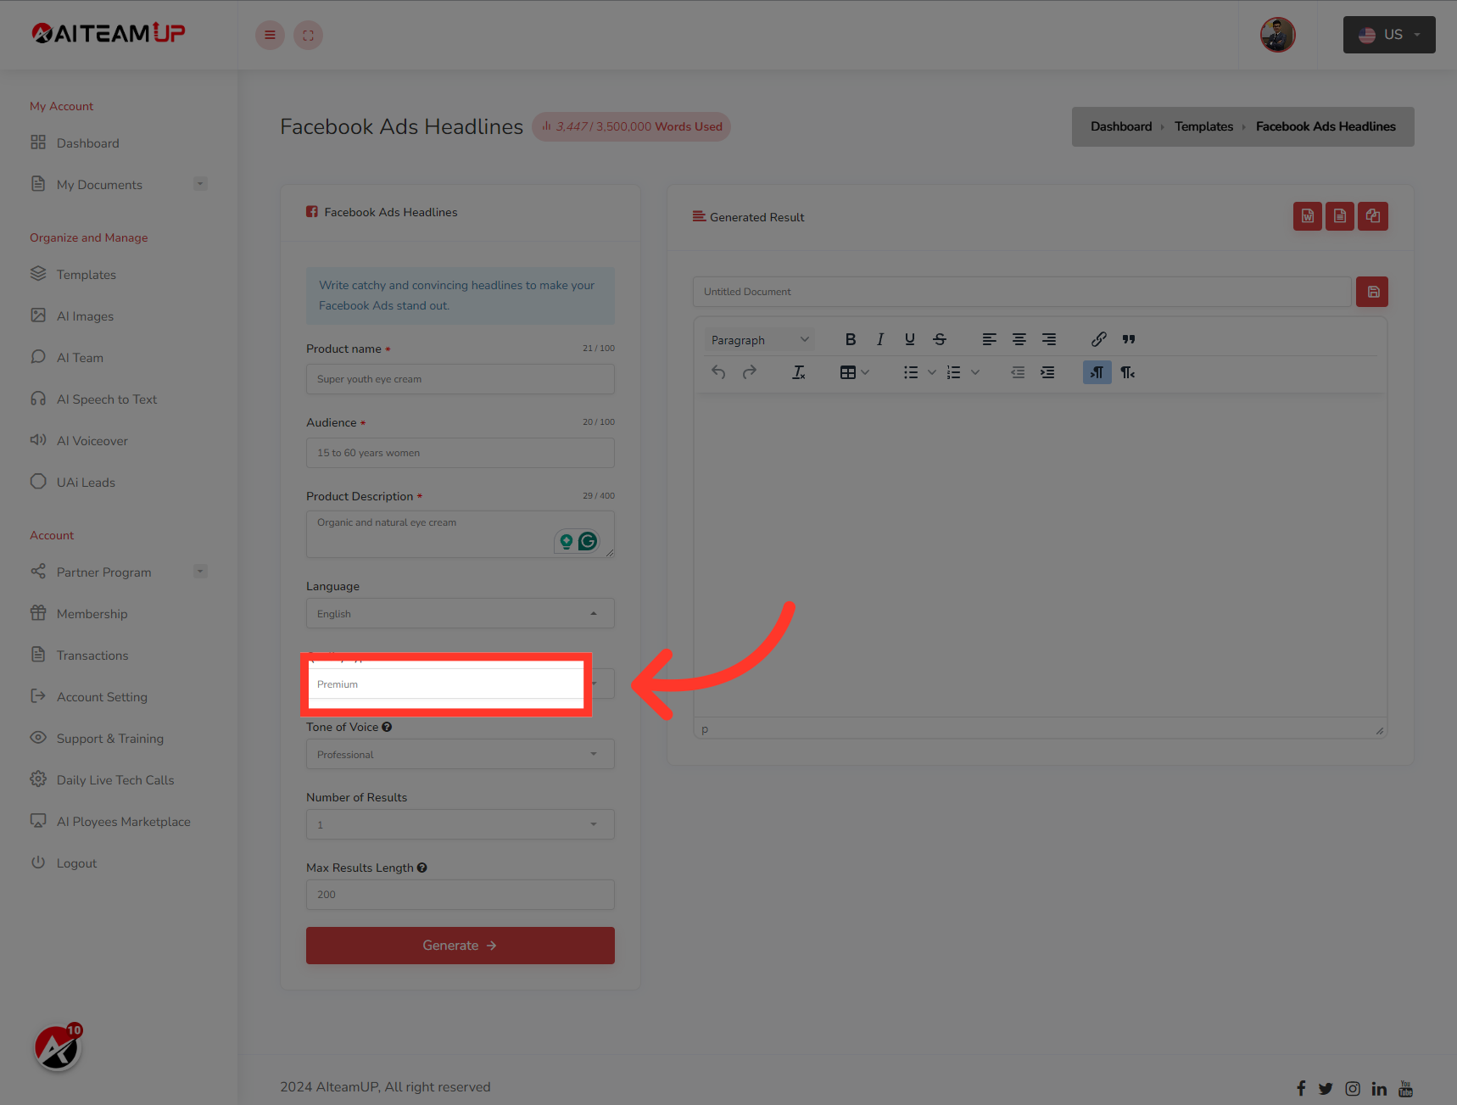
Task: Toggle italic formatting
Action: point(880,339)
